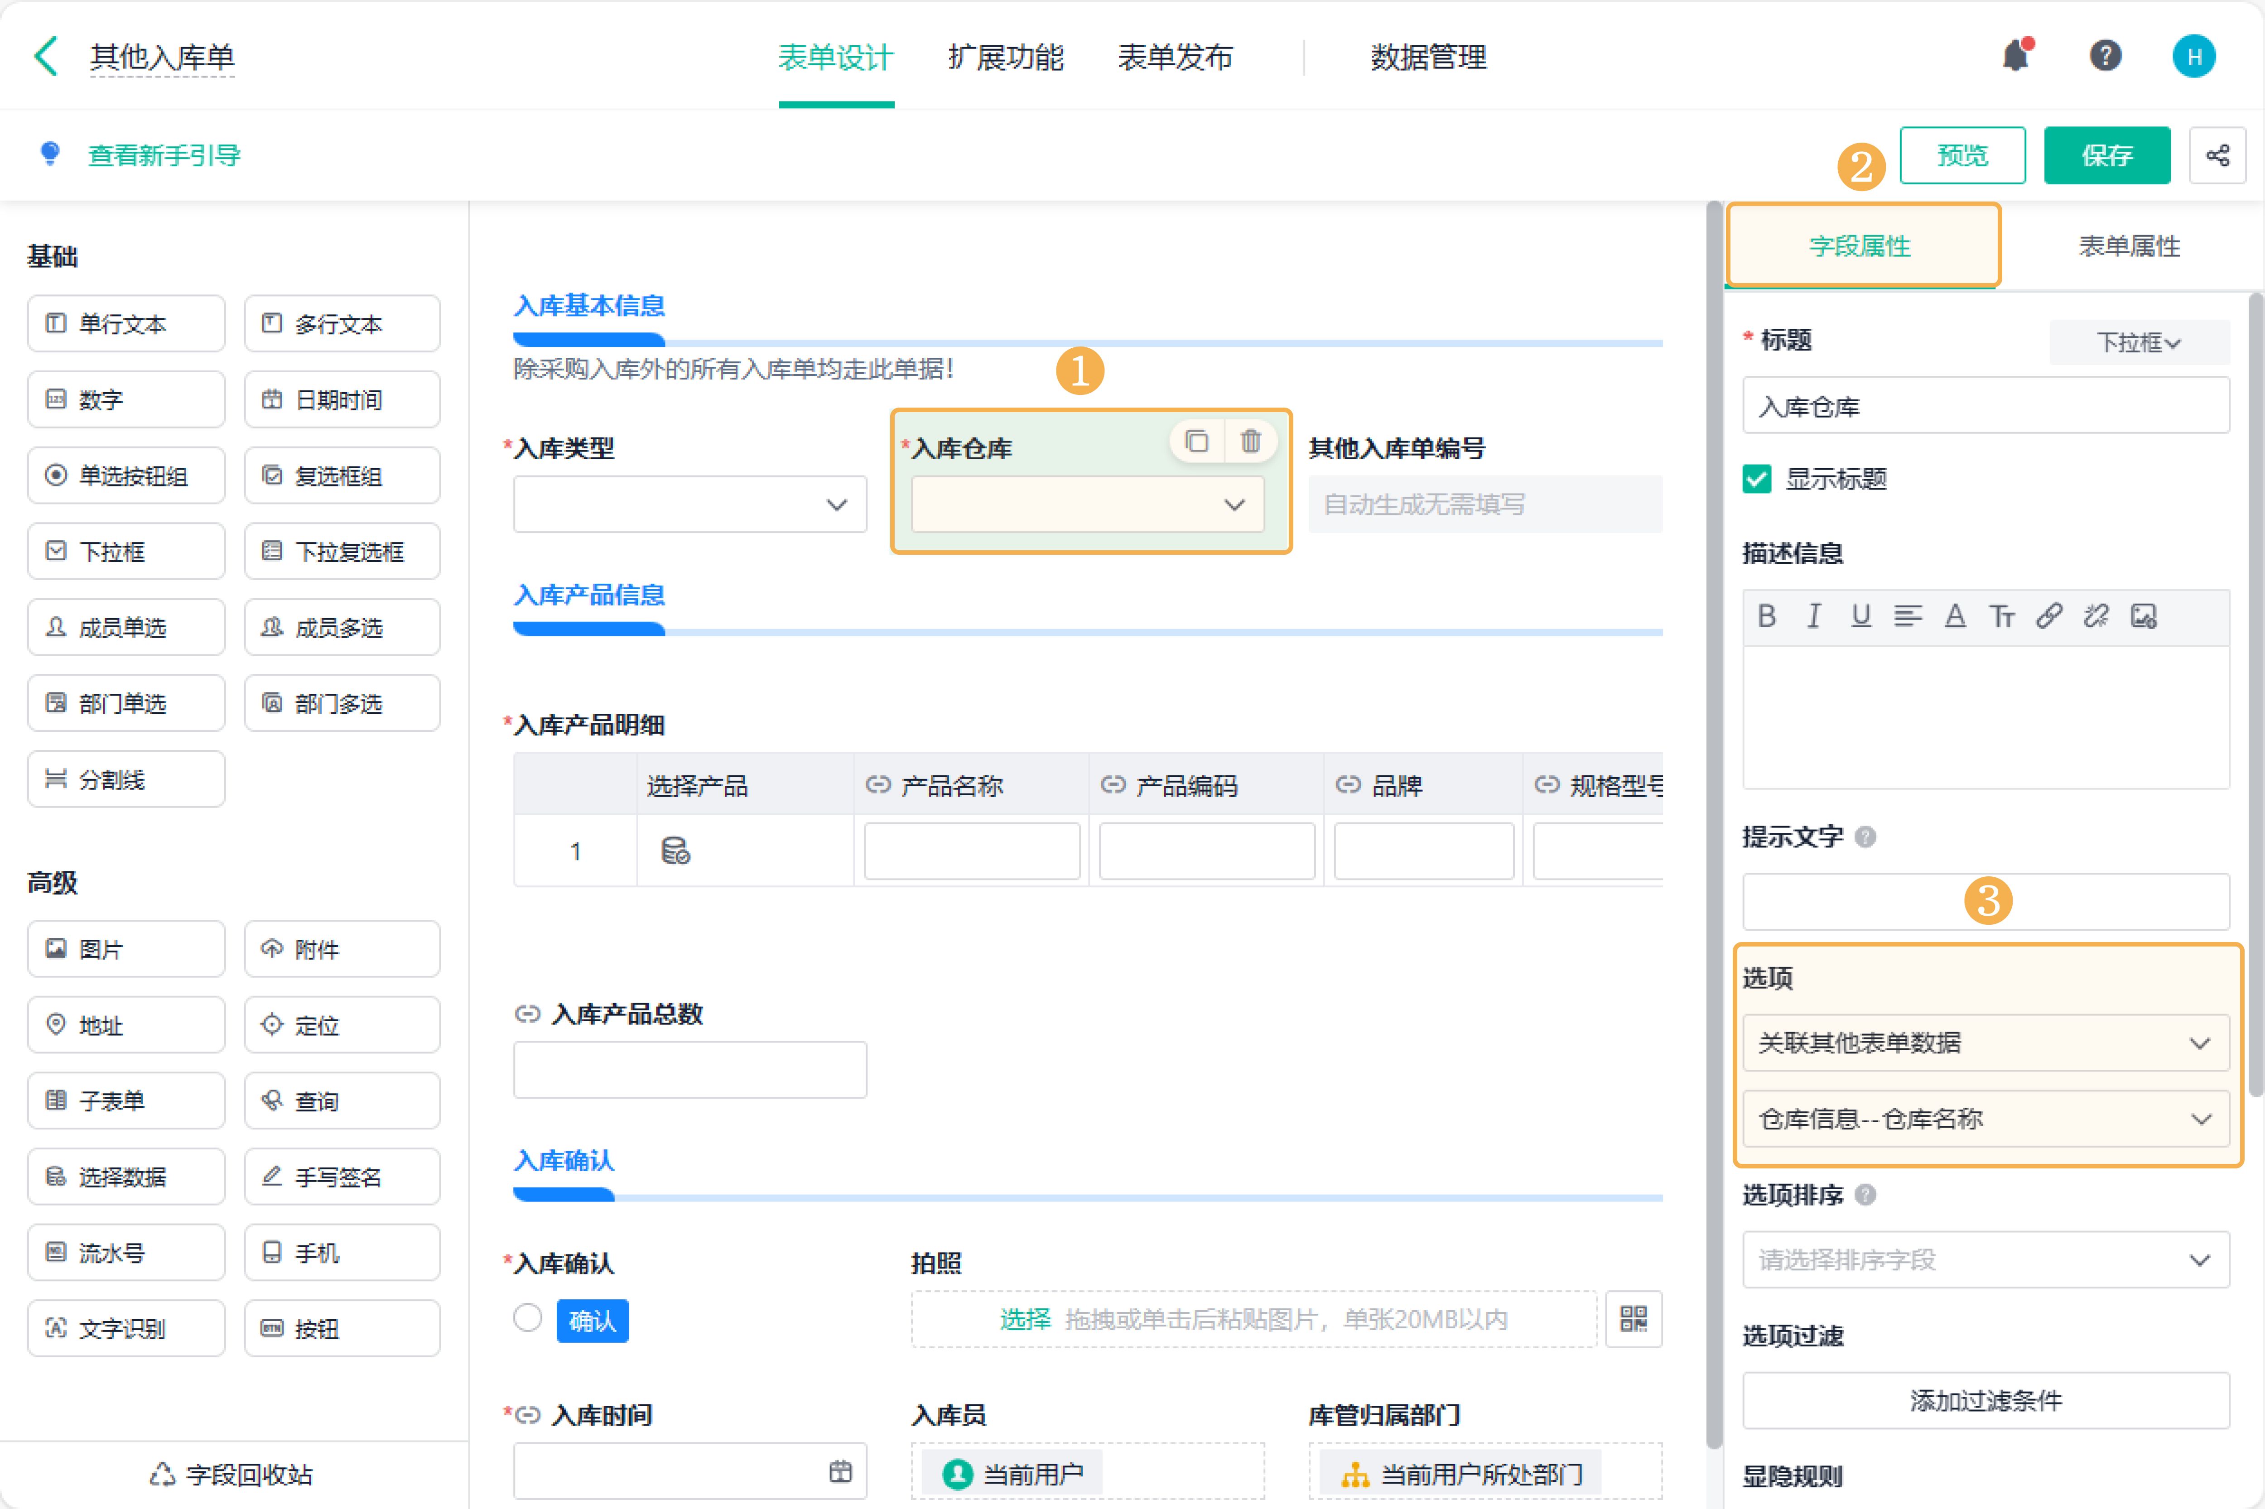
Task: Delete the 入库仓库 field with trash icon
Action: point(1250,441)
